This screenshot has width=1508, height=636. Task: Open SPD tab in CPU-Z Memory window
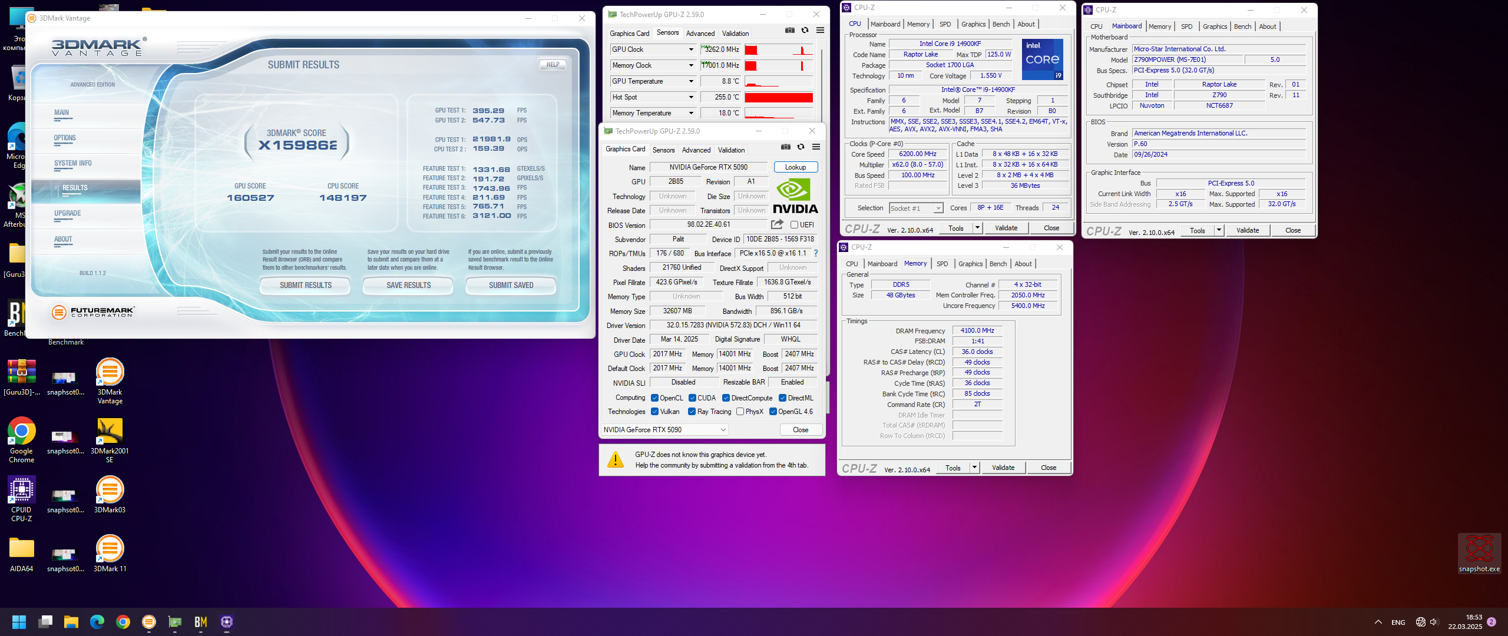(x=943, y=264)
